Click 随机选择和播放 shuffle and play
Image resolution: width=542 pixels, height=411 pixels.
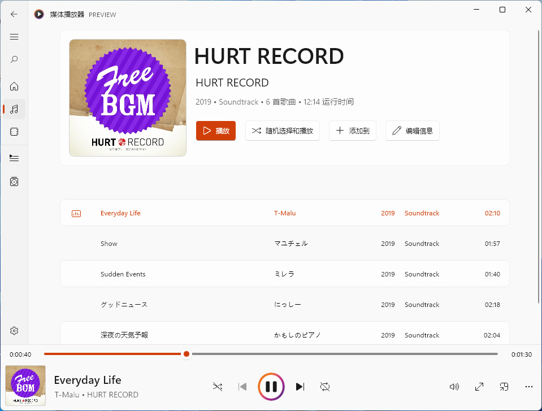coord(283,131)
